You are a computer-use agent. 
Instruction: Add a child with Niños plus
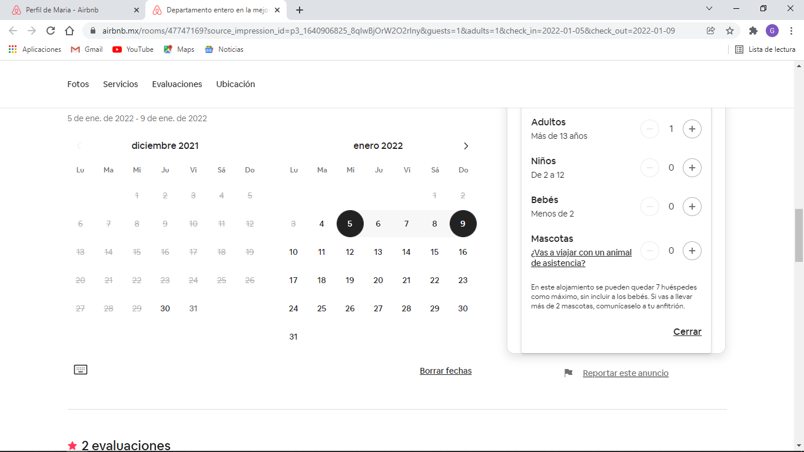point(692,168)
